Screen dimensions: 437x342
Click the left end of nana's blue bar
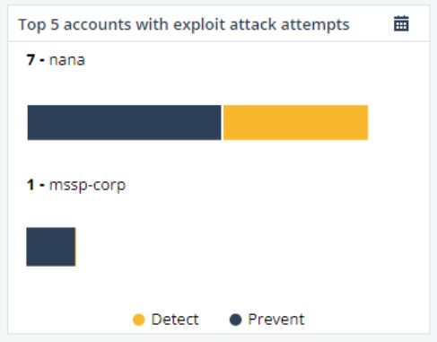click(x=31, y=122)
